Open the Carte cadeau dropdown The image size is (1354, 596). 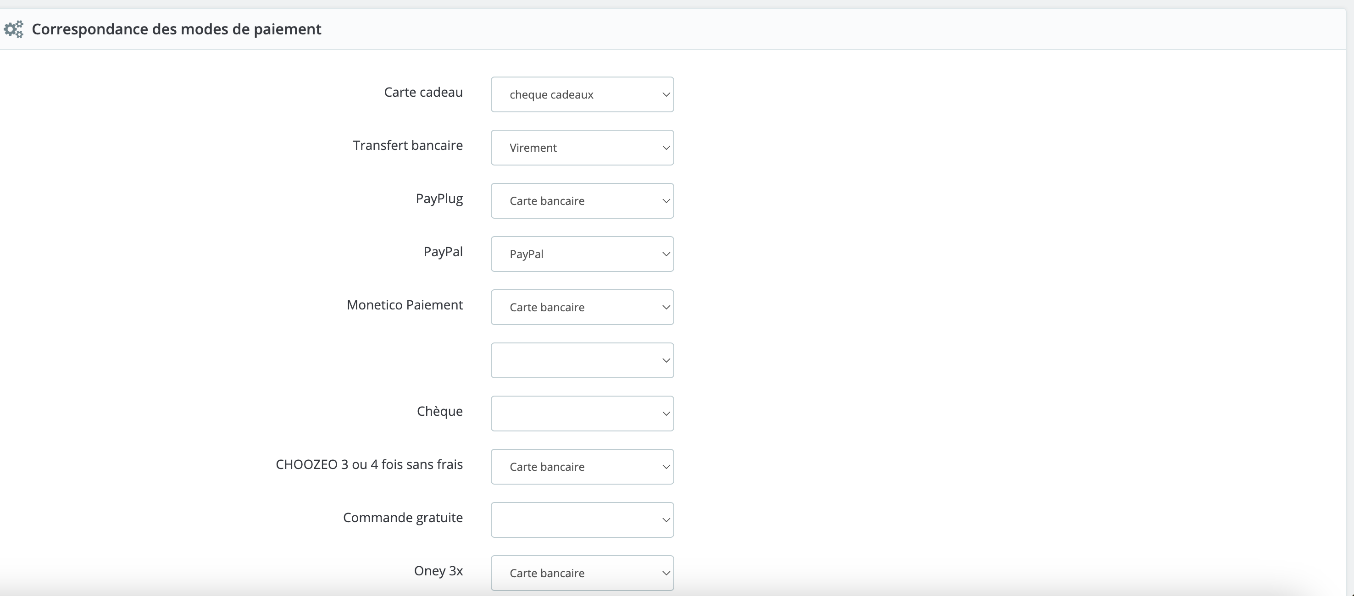(x=582, y=94)
